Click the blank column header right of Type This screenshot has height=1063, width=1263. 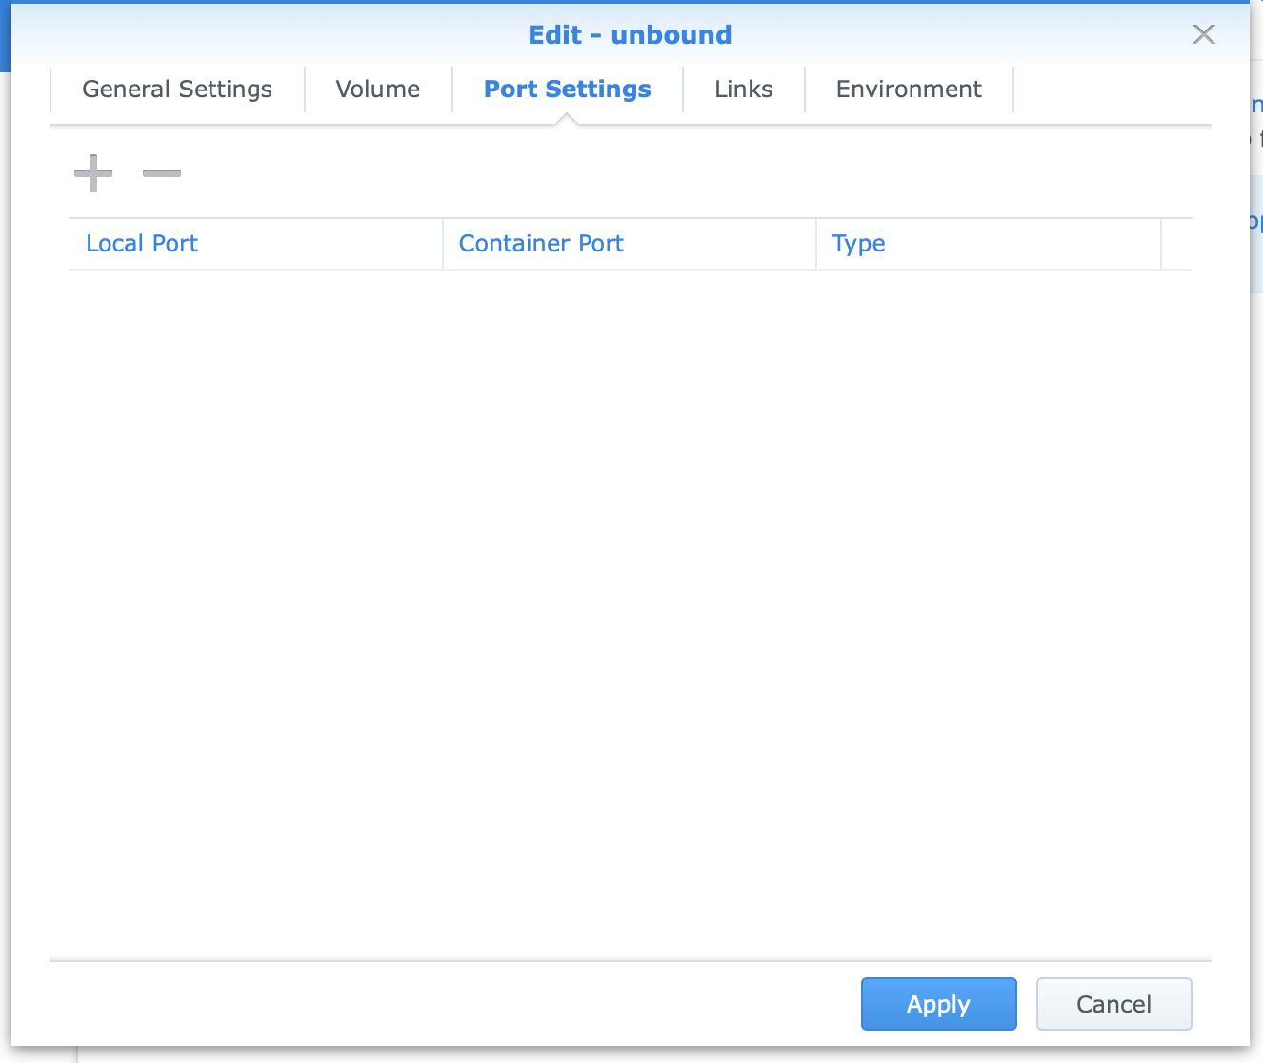1176,244
